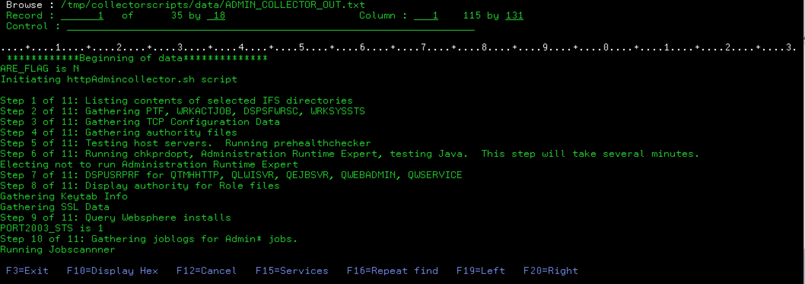Viewport: 805px width, 284px height.
Task: Click the 'PORT2003_STS is 1' line
Action: point(52,228)
